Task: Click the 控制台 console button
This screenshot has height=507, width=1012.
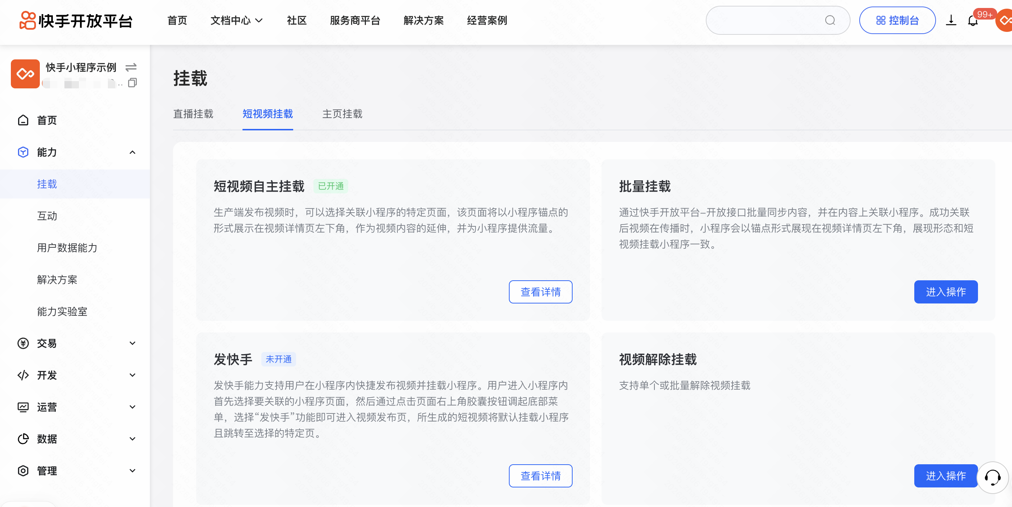Action: [897, 20]
